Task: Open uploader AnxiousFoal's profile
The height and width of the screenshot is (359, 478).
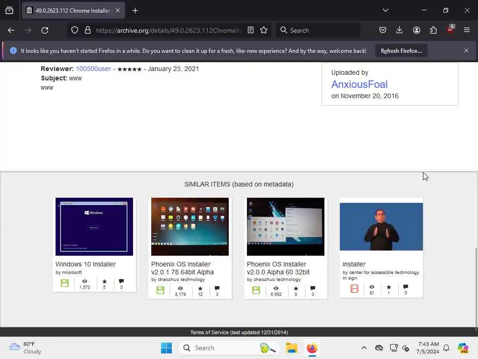Action: pyautogui.click(x=359, y=84)
